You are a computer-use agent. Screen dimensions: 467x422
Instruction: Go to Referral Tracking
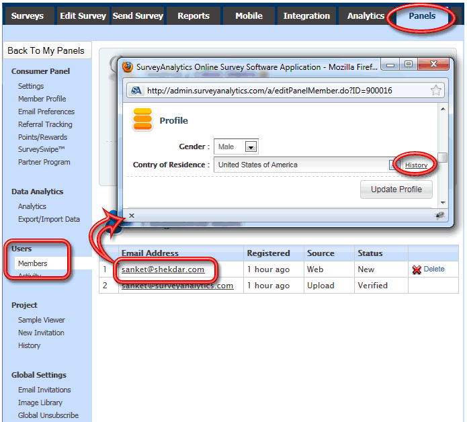45,124
